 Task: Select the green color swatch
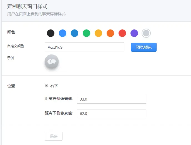pos(86,33)
